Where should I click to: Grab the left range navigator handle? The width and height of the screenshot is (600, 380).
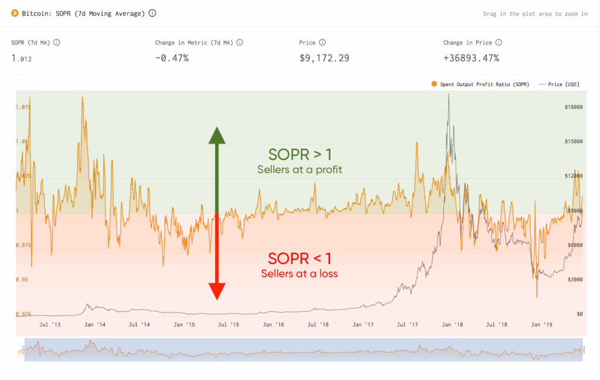click(x=24, y=350)
